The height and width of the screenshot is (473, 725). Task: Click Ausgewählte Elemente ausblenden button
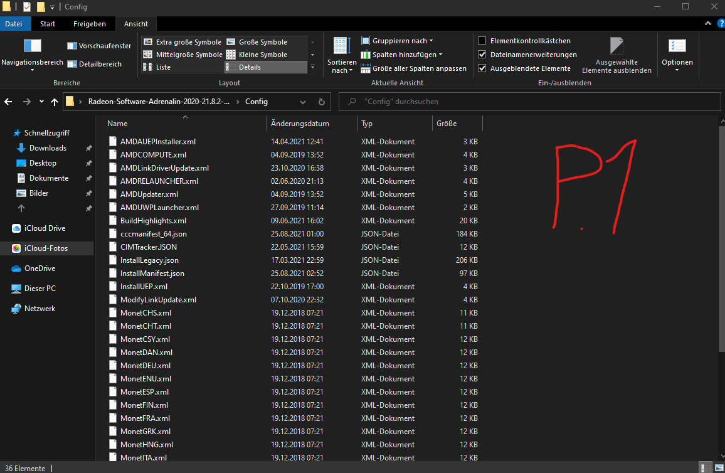click(x=617, y=55)
